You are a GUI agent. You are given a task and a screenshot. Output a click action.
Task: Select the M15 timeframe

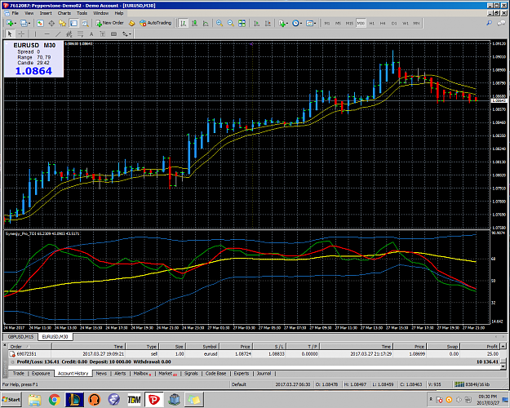(349, 23)
